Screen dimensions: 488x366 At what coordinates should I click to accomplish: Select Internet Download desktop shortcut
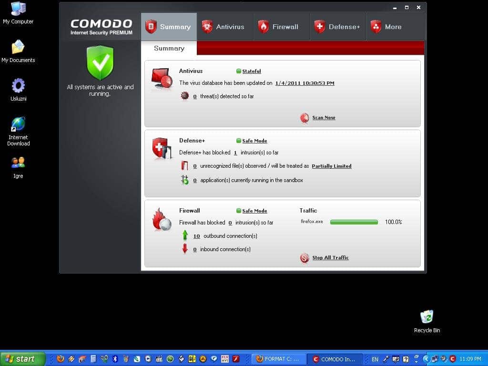click(x=18, y=132)
